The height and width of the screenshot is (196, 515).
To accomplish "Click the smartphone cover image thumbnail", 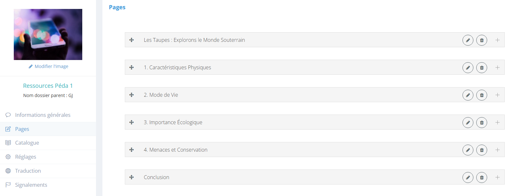I will click(x=48, y=34).
